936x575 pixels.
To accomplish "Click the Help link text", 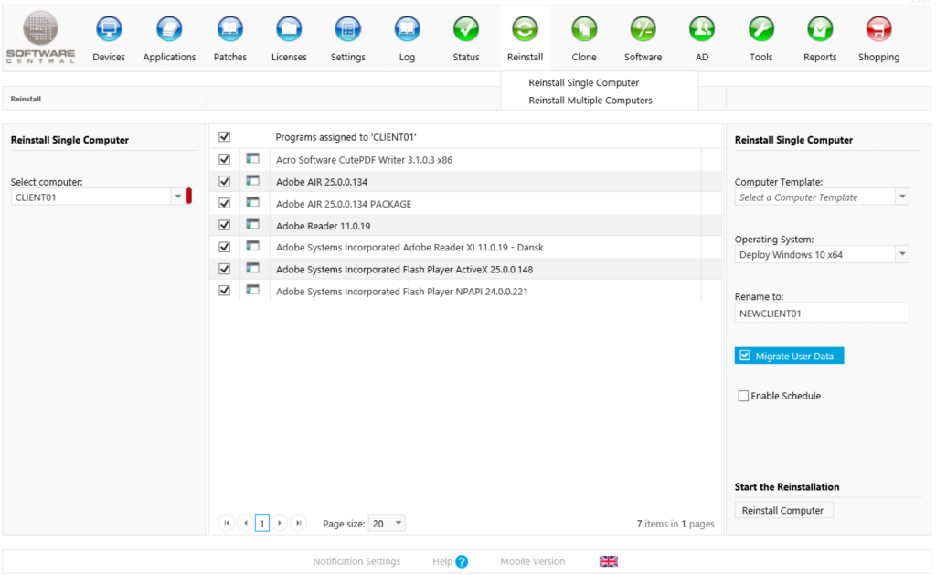I will tap(442, 561).
